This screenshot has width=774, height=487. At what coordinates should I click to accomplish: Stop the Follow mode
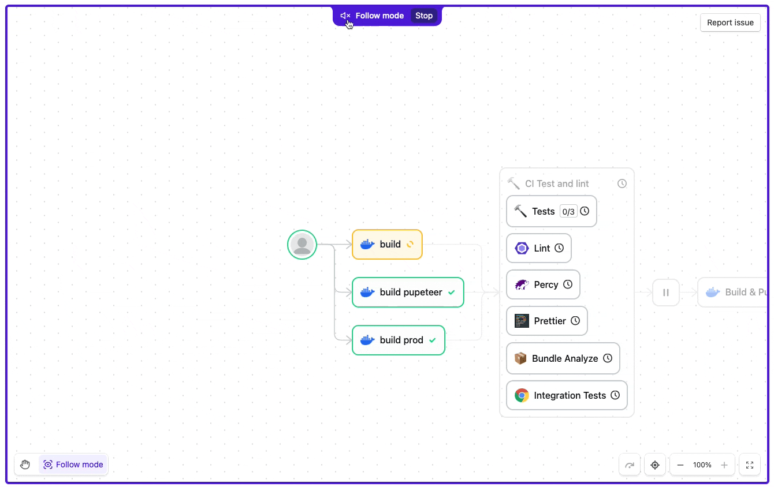pos(424,16)
